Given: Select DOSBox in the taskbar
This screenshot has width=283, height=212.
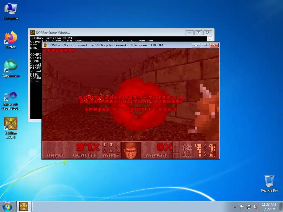Looking at the screenshot, I should point(24,206).
